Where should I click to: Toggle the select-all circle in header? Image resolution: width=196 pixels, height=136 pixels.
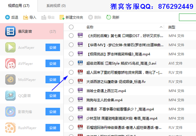(x=71, y=27)
